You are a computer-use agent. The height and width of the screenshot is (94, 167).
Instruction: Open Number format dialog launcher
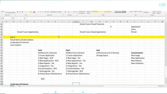click(x=77, y=15)
